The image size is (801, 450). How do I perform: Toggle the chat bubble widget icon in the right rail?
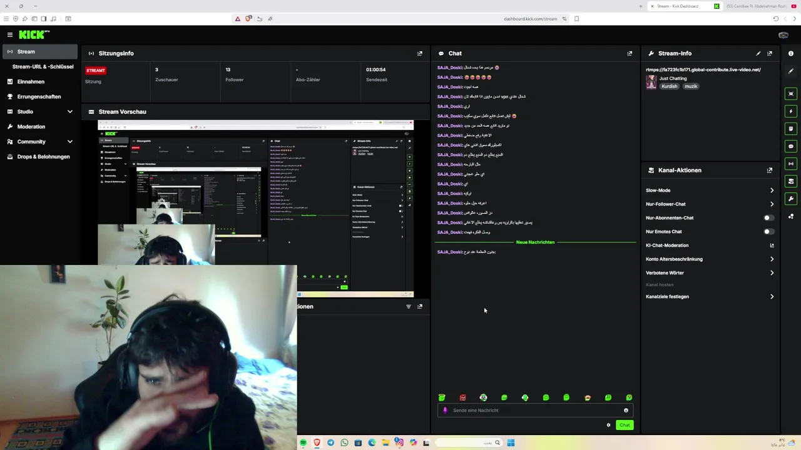(x=791, y=146)
